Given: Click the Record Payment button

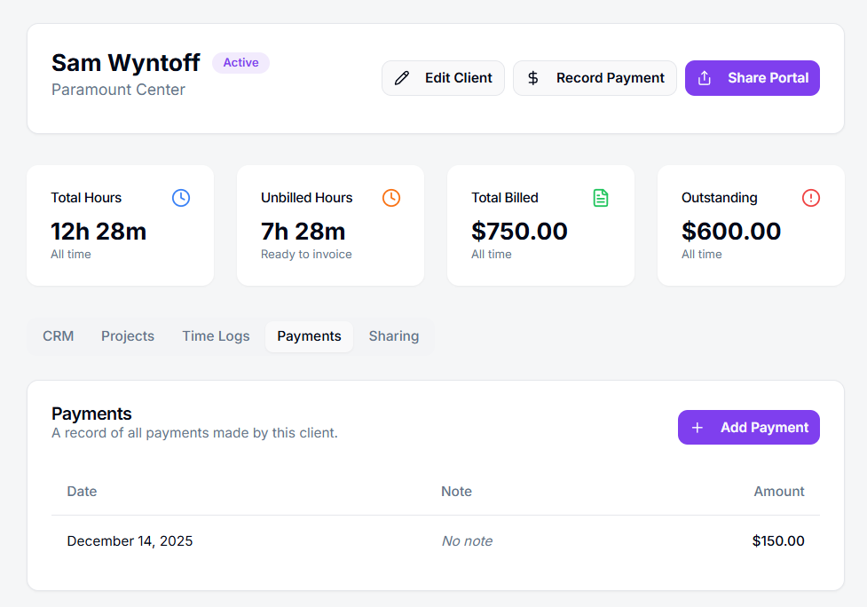Looking at the screenshot, I should coord(595,78).
